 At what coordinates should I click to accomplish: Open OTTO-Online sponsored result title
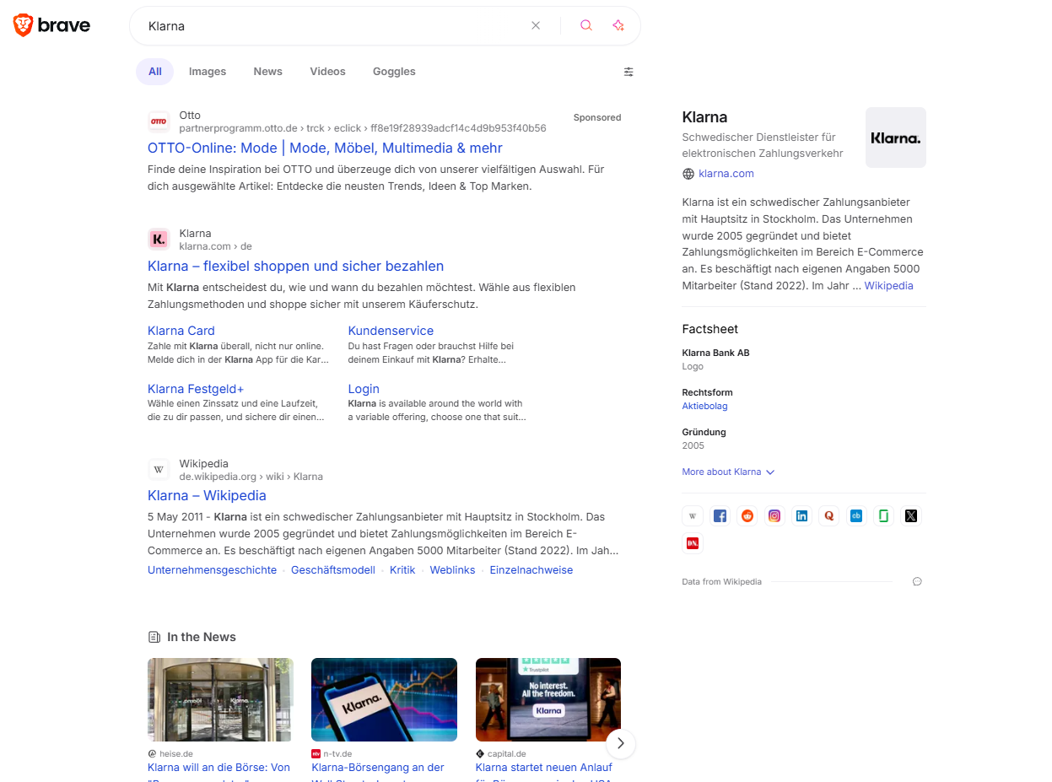[x=325, y=148]
